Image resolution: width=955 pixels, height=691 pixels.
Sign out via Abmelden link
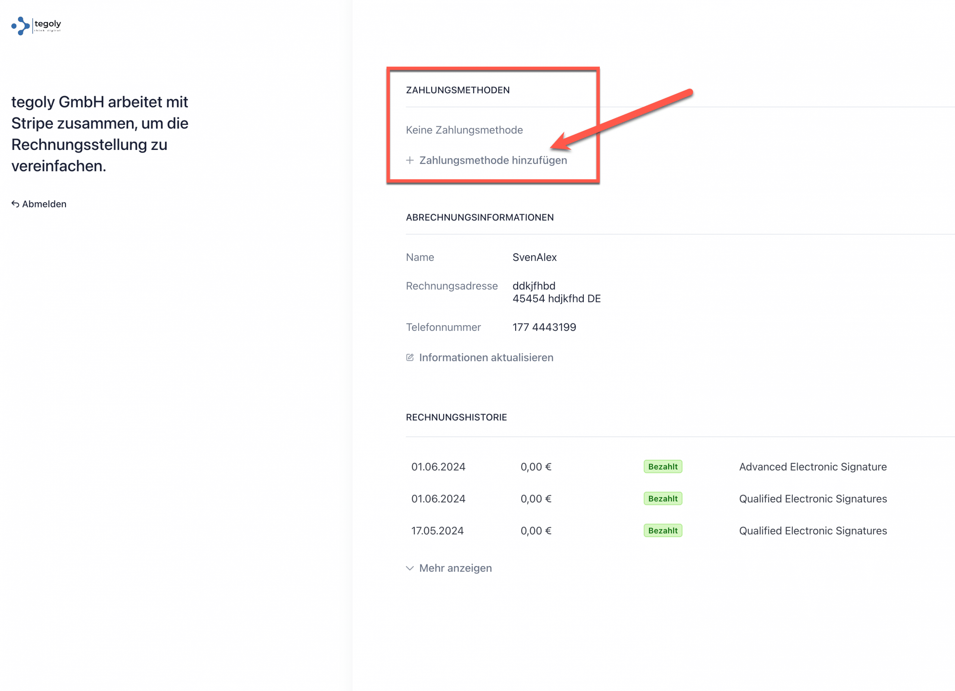[x=44, y=204]
